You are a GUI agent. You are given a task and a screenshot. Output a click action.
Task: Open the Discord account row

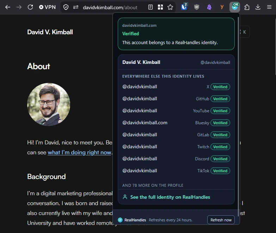pyautogui.click(x=176, y=159)
